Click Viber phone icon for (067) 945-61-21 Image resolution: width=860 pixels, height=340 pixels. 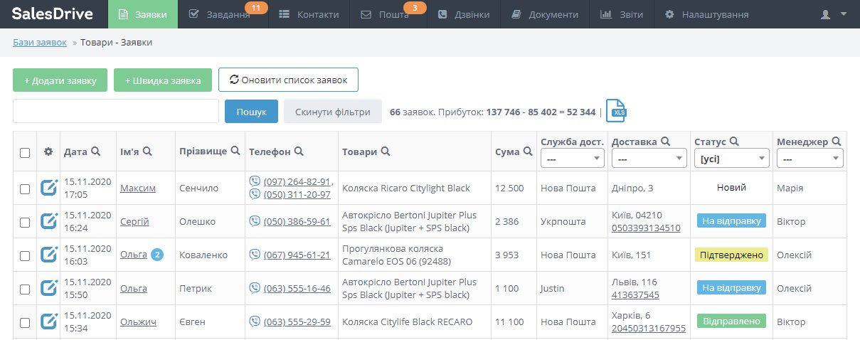[x=255, y=255]
